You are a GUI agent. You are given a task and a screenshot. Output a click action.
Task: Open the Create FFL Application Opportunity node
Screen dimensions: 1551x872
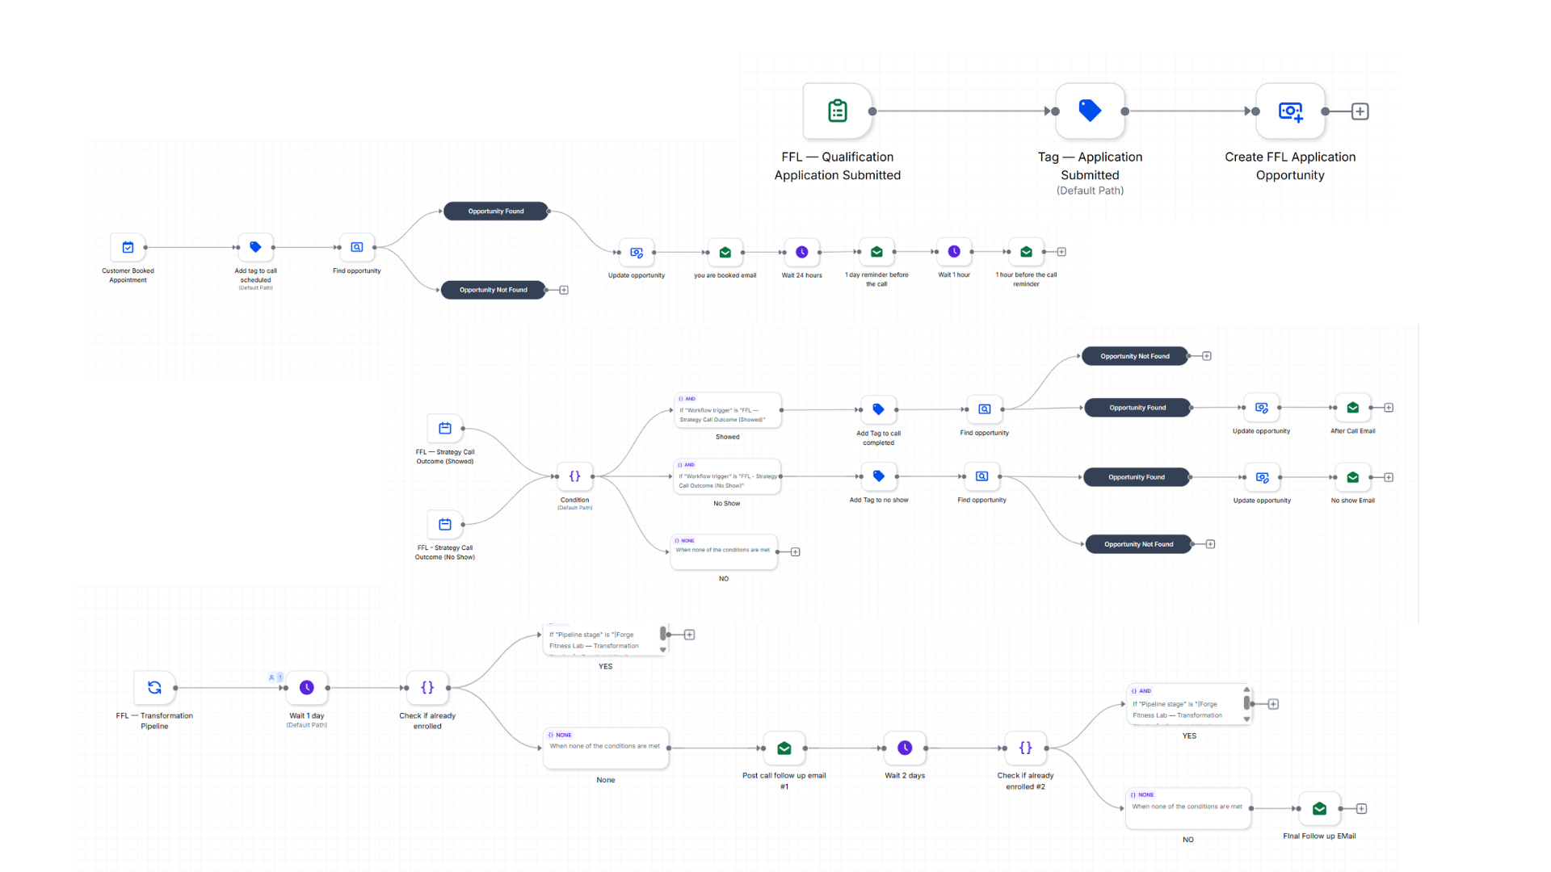[x=1290, y=111]
